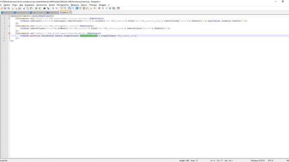Open the Макросы menu
This screenshot has height=162, width=289.
[75, 5]
